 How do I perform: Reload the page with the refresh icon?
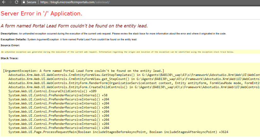tap(16, 2)
